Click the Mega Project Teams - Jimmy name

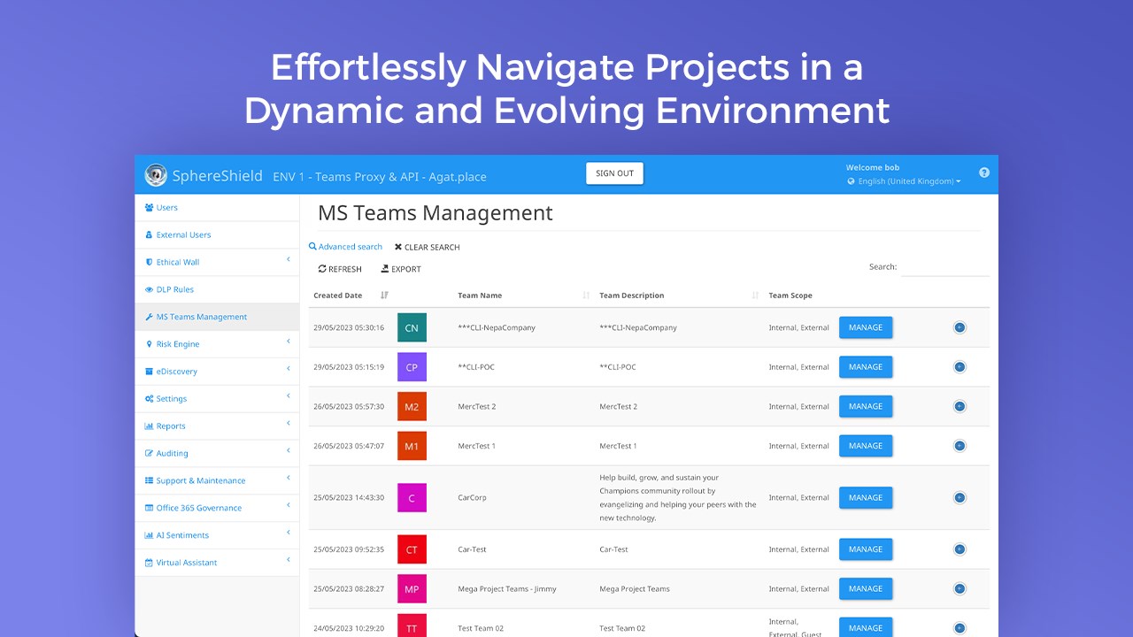point(507,588)
